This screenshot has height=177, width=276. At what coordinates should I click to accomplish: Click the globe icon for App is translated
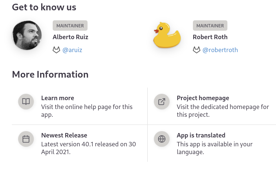click(162, 139)
